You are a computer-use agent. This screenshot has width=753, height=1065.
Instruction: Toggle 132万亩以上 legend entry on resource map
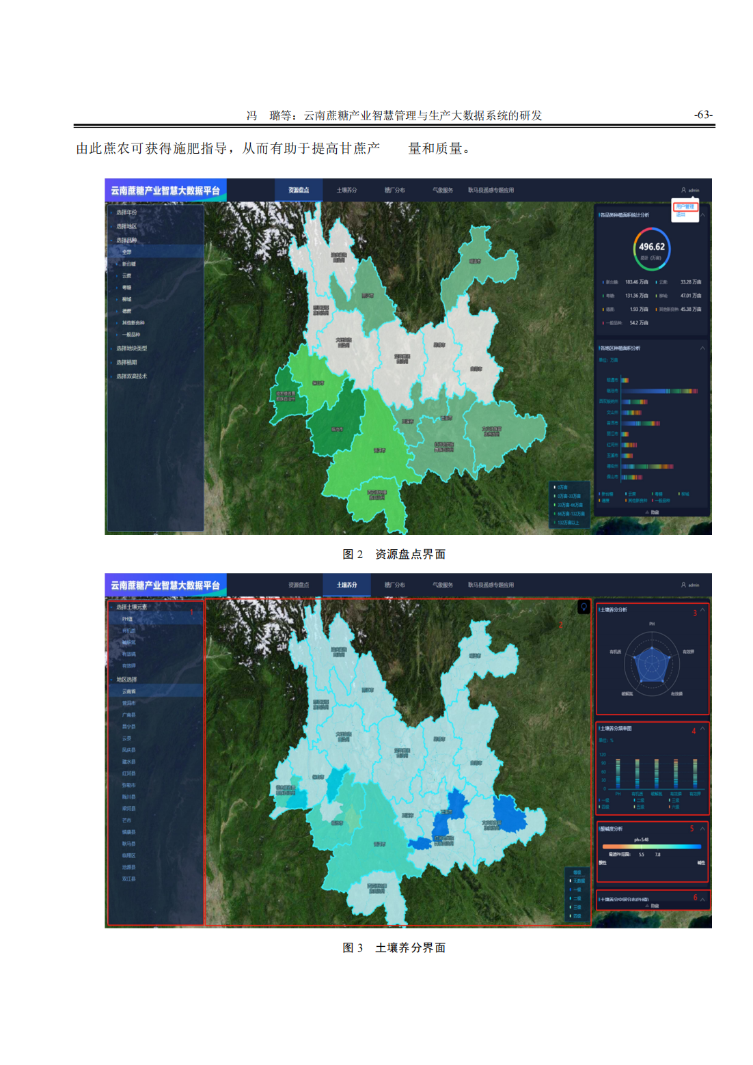pyautogui.click(x=567, y=523)
